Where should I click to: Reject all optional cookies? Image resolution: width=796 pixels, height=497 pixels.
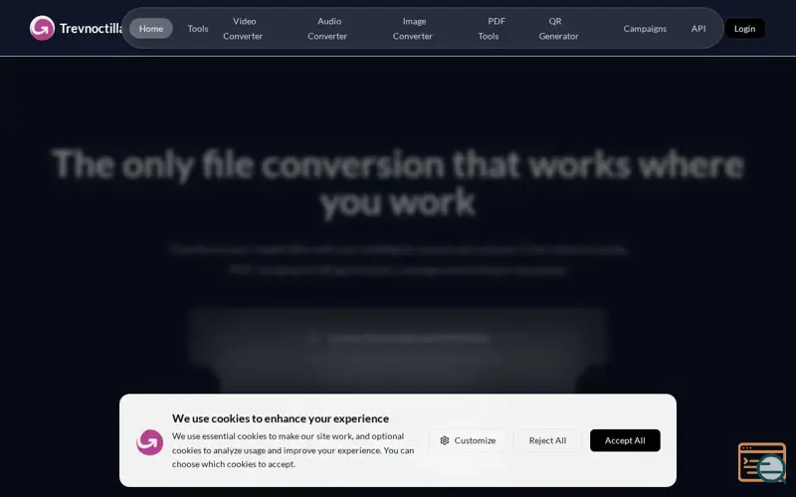tap(547, 440)
